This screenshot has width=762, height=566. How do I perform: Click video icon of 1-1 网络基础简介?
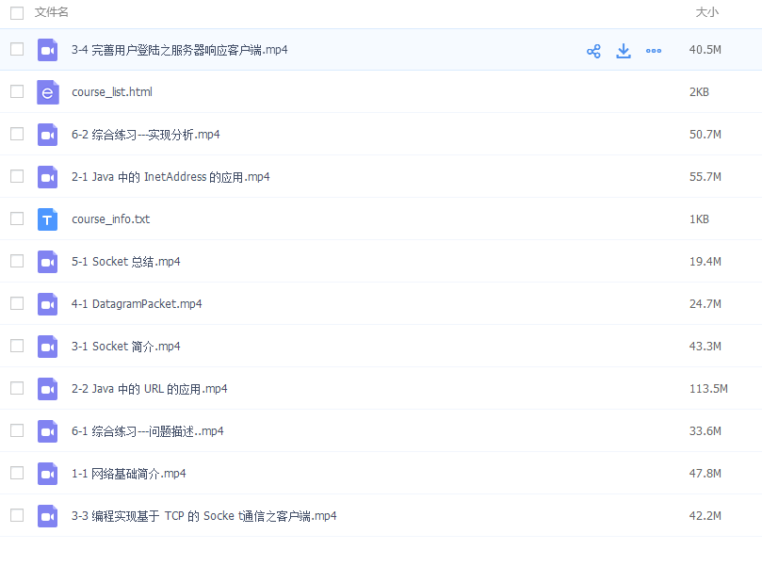[48, 473]
